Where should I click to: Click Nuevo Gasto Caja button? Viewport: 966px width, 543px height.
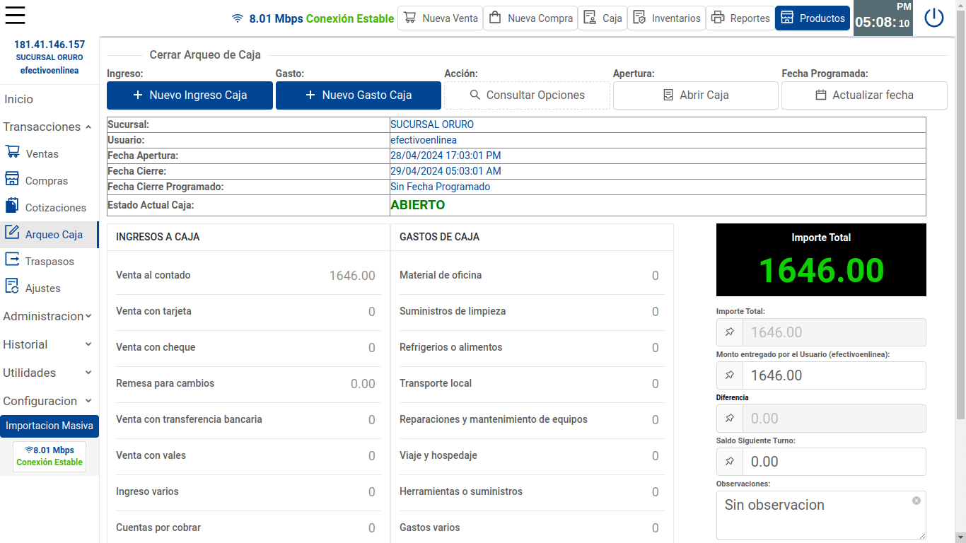[359, 95]
